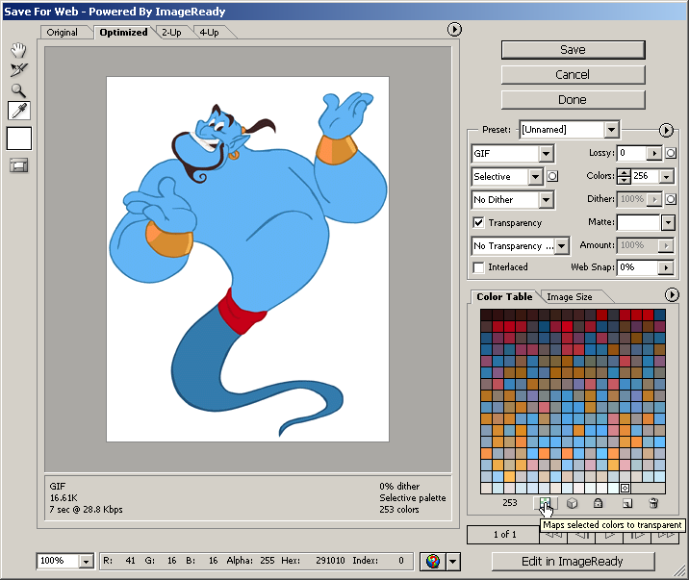Click the Dither channel mask button
The height and width of the screenshot is (580, 689).
671,199
